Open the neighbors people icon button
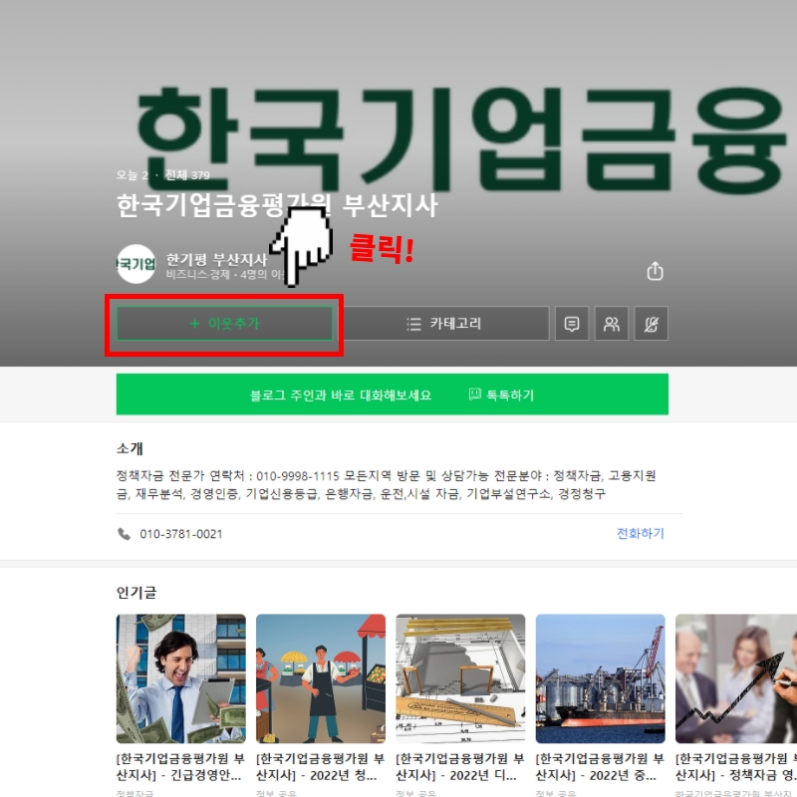 tap(612, 323)
